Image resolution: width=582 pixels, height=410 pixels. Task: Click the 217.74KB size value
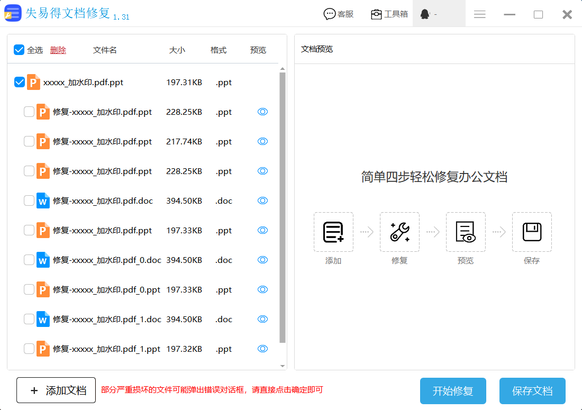[x=184, y=142]
